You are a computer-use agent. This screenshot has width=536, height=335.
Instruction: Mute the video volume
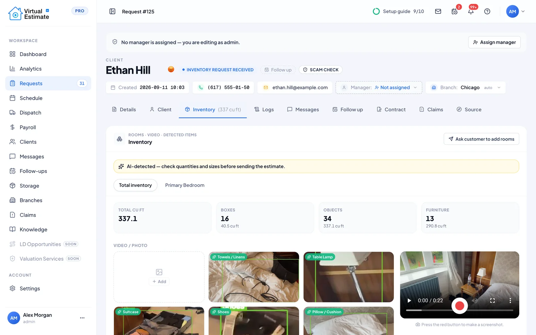(x=475, y=300)
